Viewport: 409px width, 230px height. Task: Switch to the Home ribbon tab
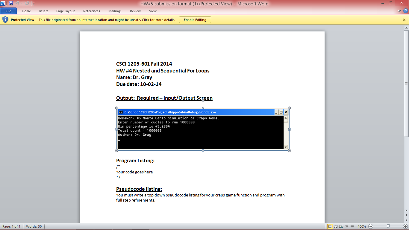(x=26, y=11)
